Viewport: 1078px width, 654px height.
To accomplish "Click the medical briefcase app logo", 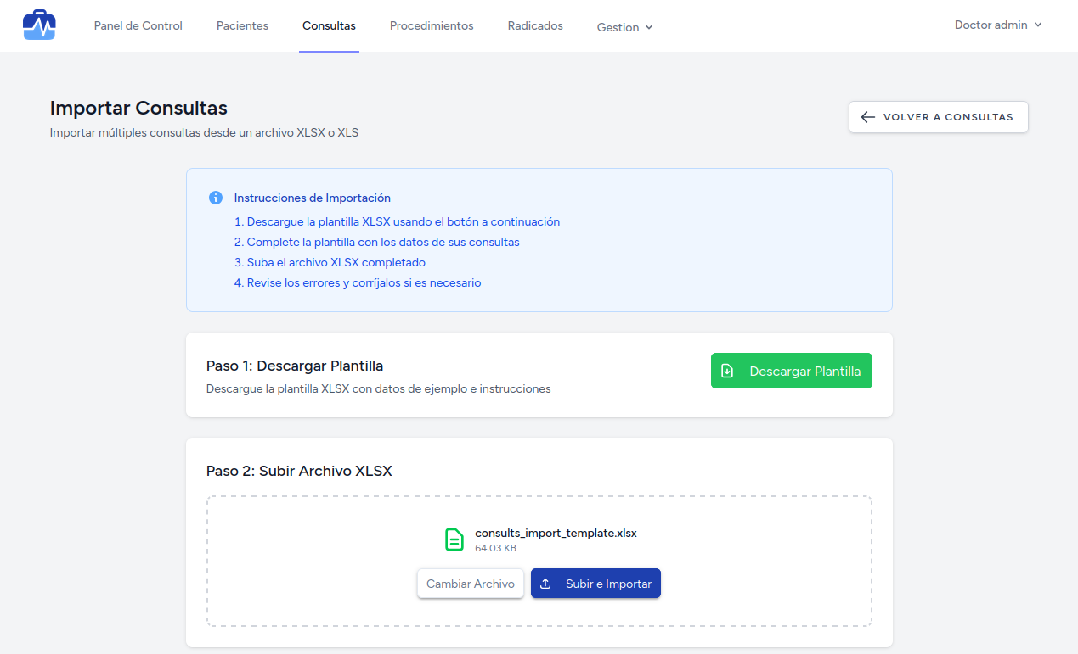I will point(39,25).
